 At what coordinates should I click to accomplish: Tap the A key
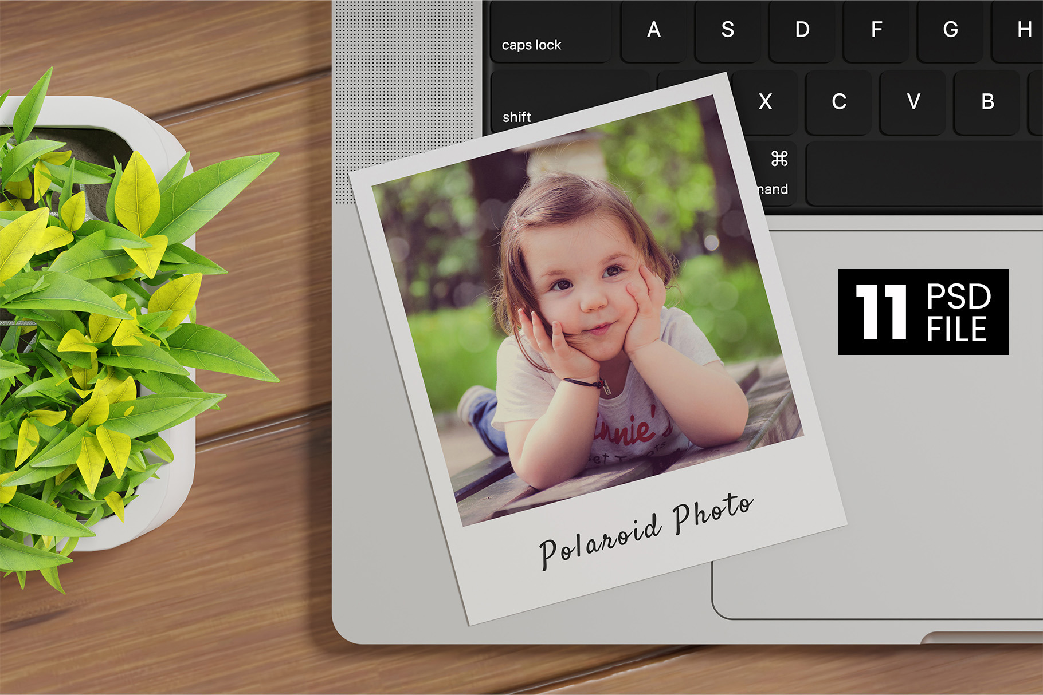(x=653, y=31)
